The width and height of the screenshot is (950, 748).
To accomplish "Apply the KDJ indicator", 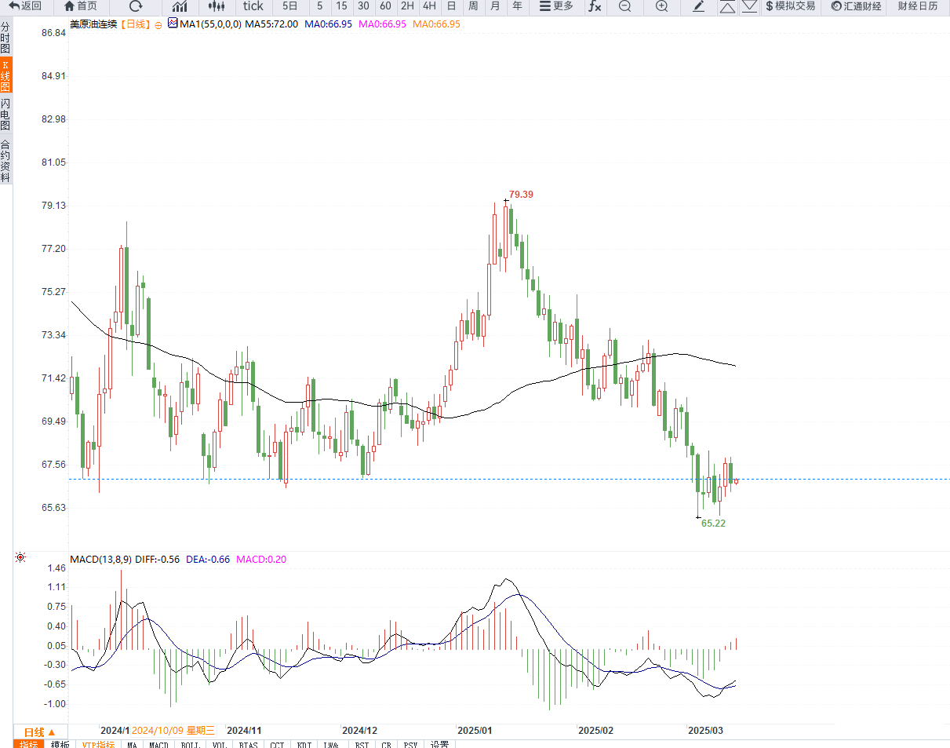I will (304, 744).
